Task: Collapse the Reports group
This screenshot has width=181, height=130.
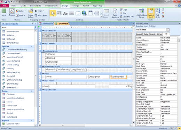Action: 32,121
